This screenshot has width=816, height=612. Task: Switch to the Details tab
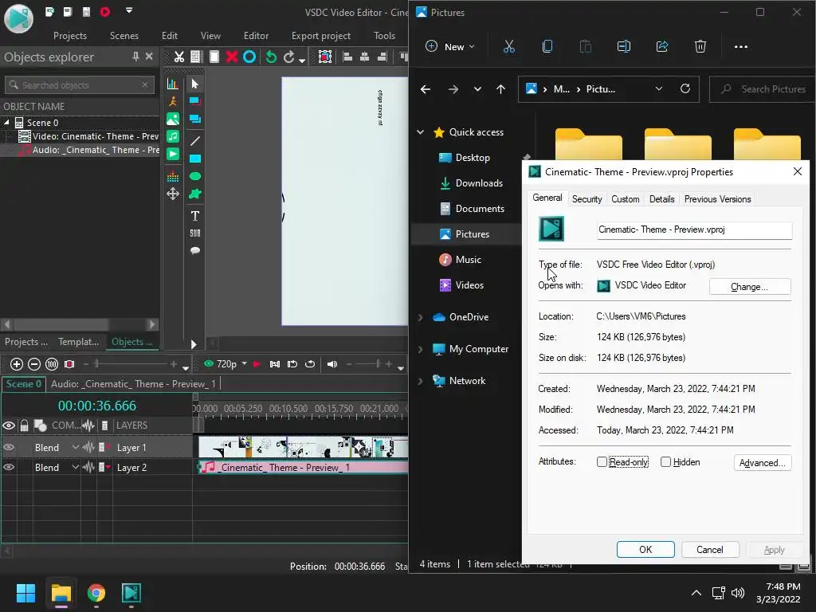coord(662,198)
